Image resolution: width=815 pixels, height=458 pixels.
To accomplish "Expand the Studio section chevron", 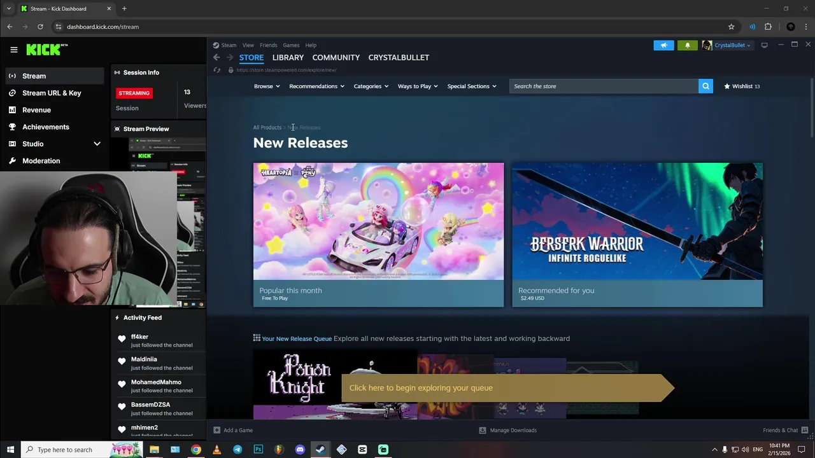I will (97, 144).
